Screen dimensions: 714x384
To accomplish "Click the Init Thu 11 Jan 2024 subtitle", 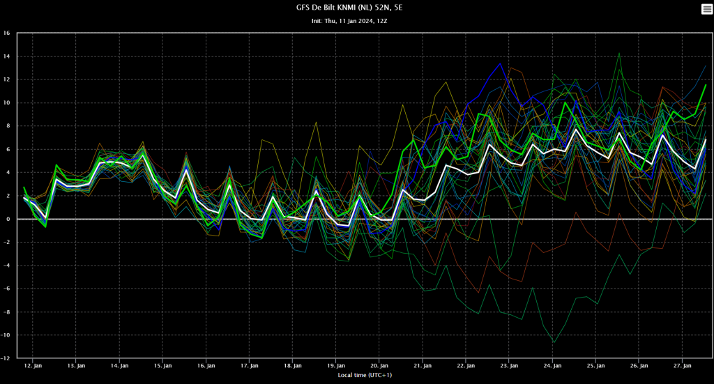I will (x=349, y=21).
